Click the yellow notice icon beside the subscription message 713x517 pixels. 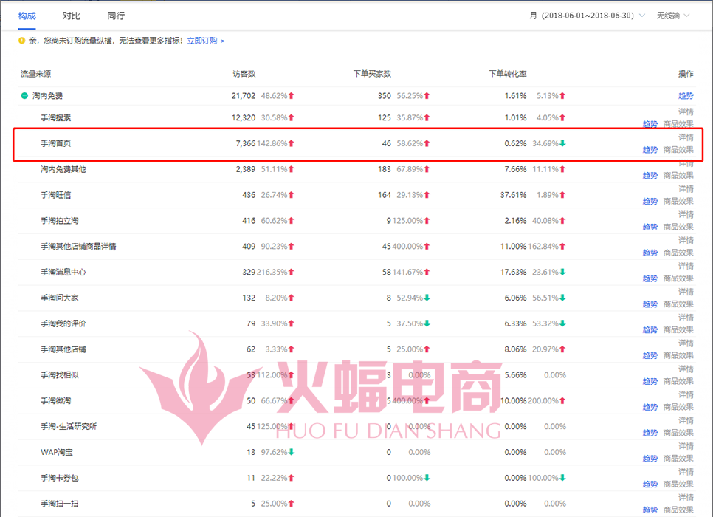22,41
